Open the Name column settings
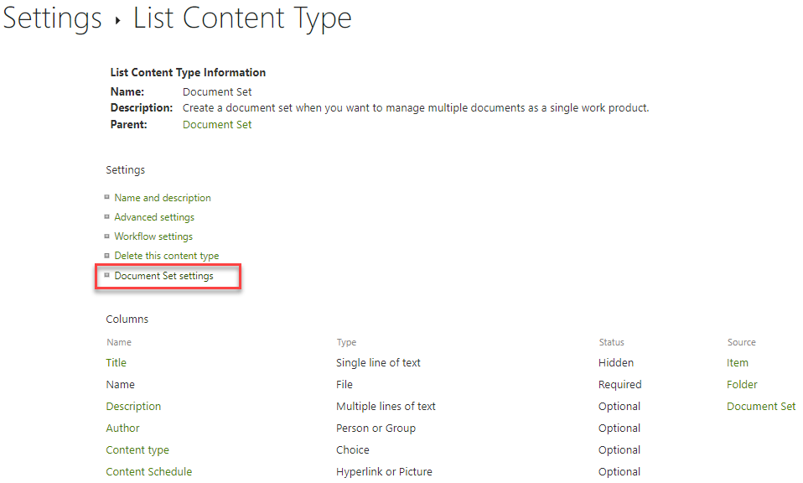The width and height of the screenshot is (803, 483). point(120,384)
